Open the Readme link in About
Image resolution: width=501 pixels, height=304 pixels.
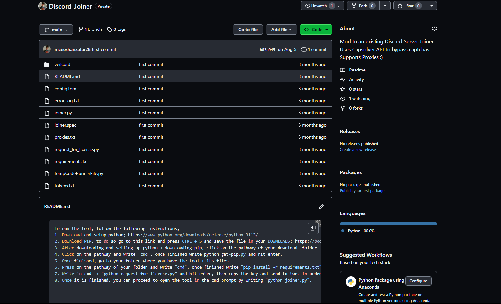(x=357, y=70)
